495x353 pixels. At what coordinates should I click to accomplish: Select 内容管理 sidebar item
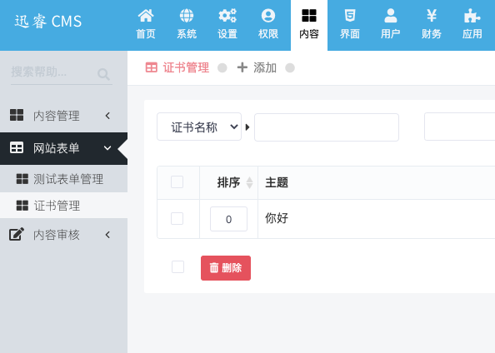coord(63,116)
